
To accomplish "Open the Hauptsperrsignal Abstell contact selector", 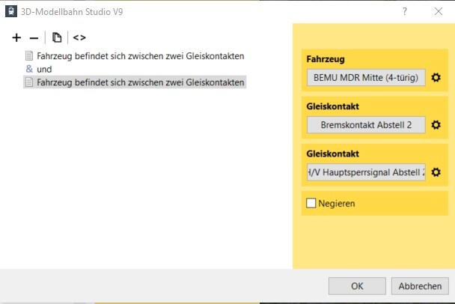I will coord(366,172).
